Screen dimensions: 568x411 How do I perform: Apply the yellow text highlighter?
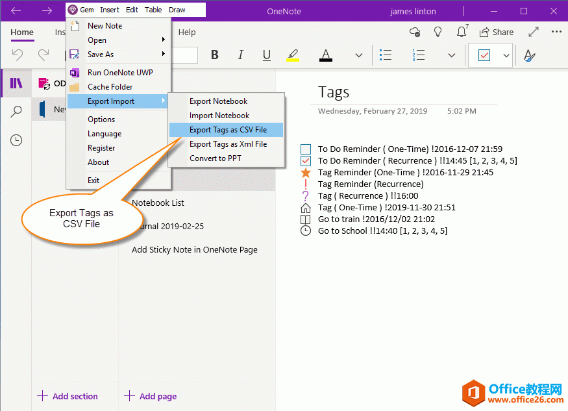click(293, 55)
